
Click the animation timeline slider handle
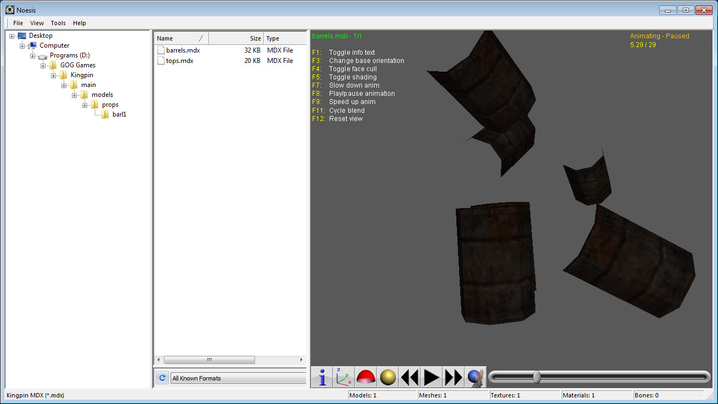[x=537, y=377]
